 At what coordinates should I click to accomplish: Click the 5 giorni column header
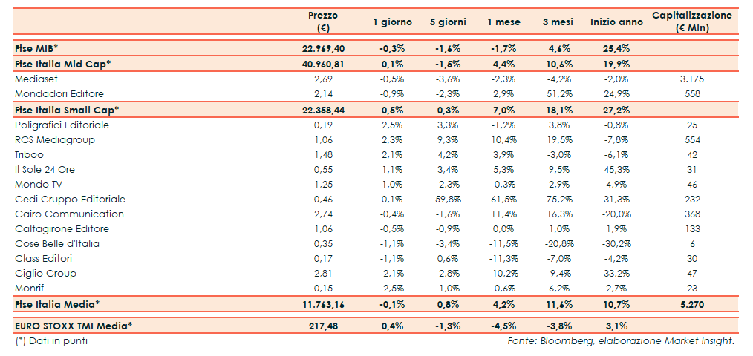(x=448, y=22)
